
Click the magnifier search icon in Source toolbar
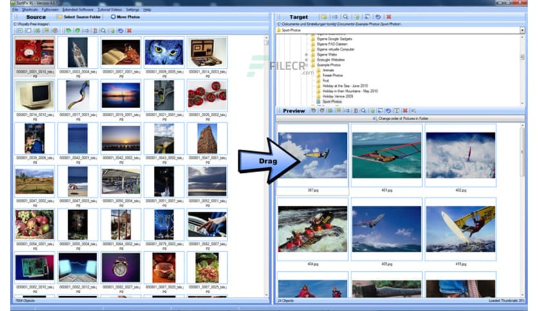103,31
